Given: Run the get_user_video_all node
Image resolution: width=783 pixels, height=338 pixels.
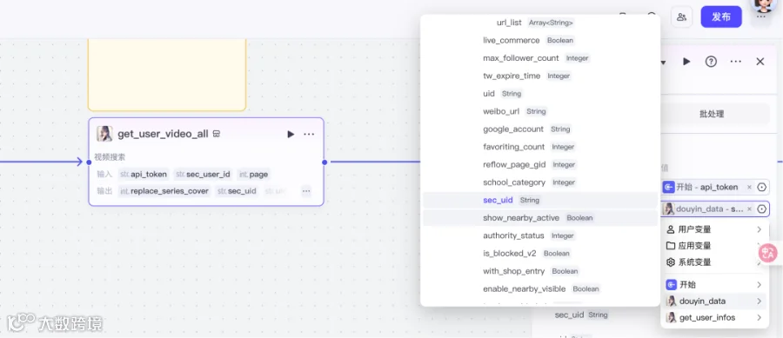Looking at the screenshot, I should [291, 134].
